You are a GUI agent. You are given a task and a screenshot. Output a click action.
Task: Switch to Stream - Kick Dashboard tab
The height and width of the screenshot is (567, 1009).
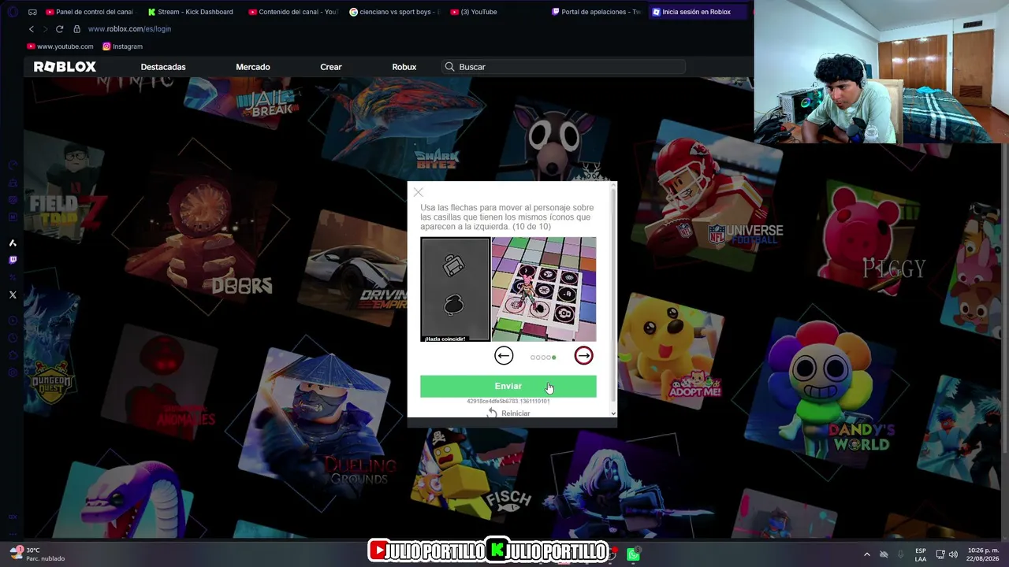tap(191, 12)
